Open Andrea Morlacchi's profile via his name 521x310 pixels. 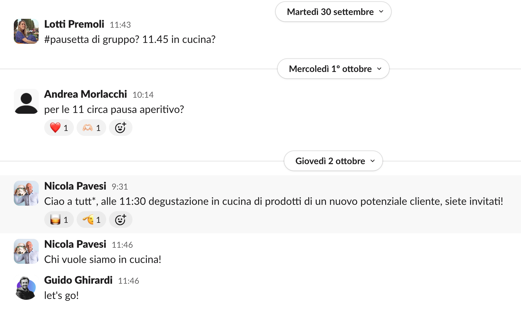[85, 94]
